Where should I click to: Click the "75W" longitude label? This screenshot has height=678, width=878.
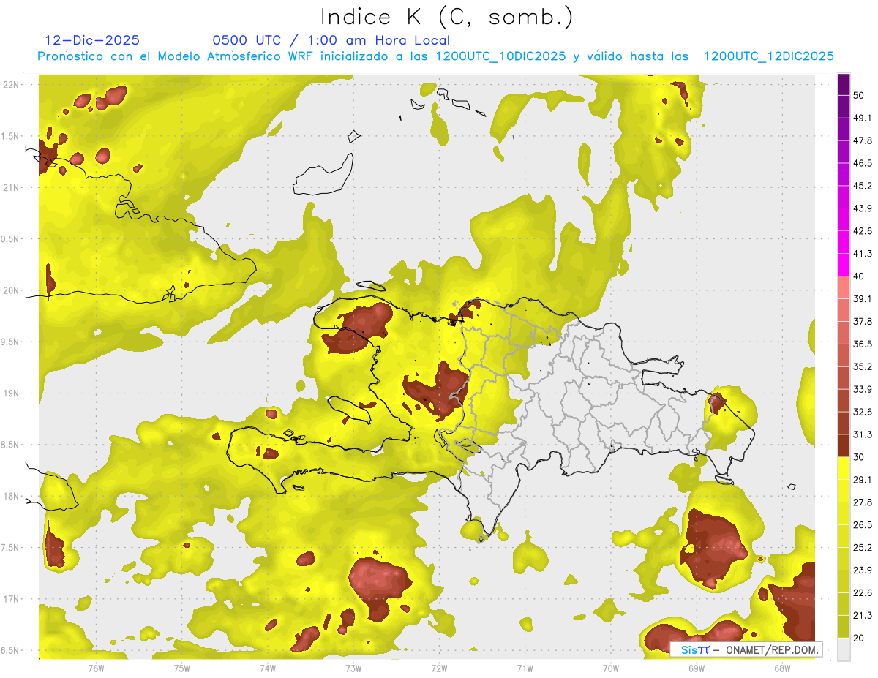[181, 668]
